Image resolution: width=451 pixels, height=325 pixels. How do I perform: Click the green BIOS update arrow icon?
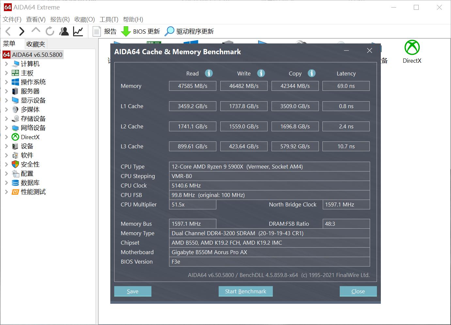coord(126,31)
